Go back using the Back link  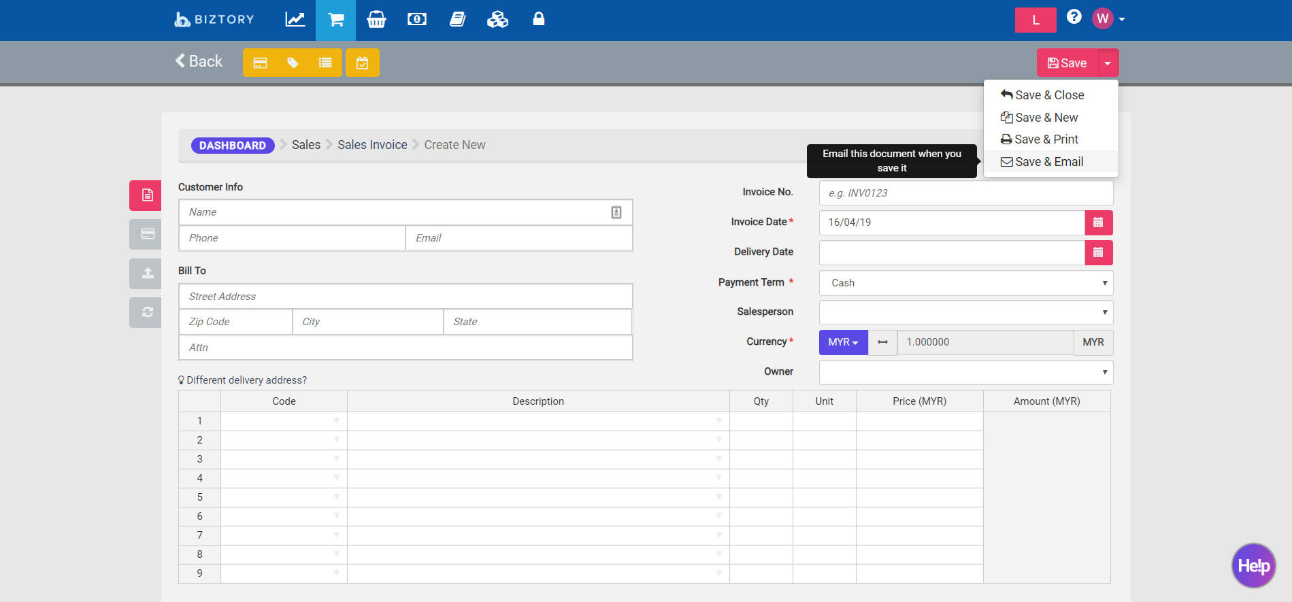pyautogui.click(x=199, y=61)
